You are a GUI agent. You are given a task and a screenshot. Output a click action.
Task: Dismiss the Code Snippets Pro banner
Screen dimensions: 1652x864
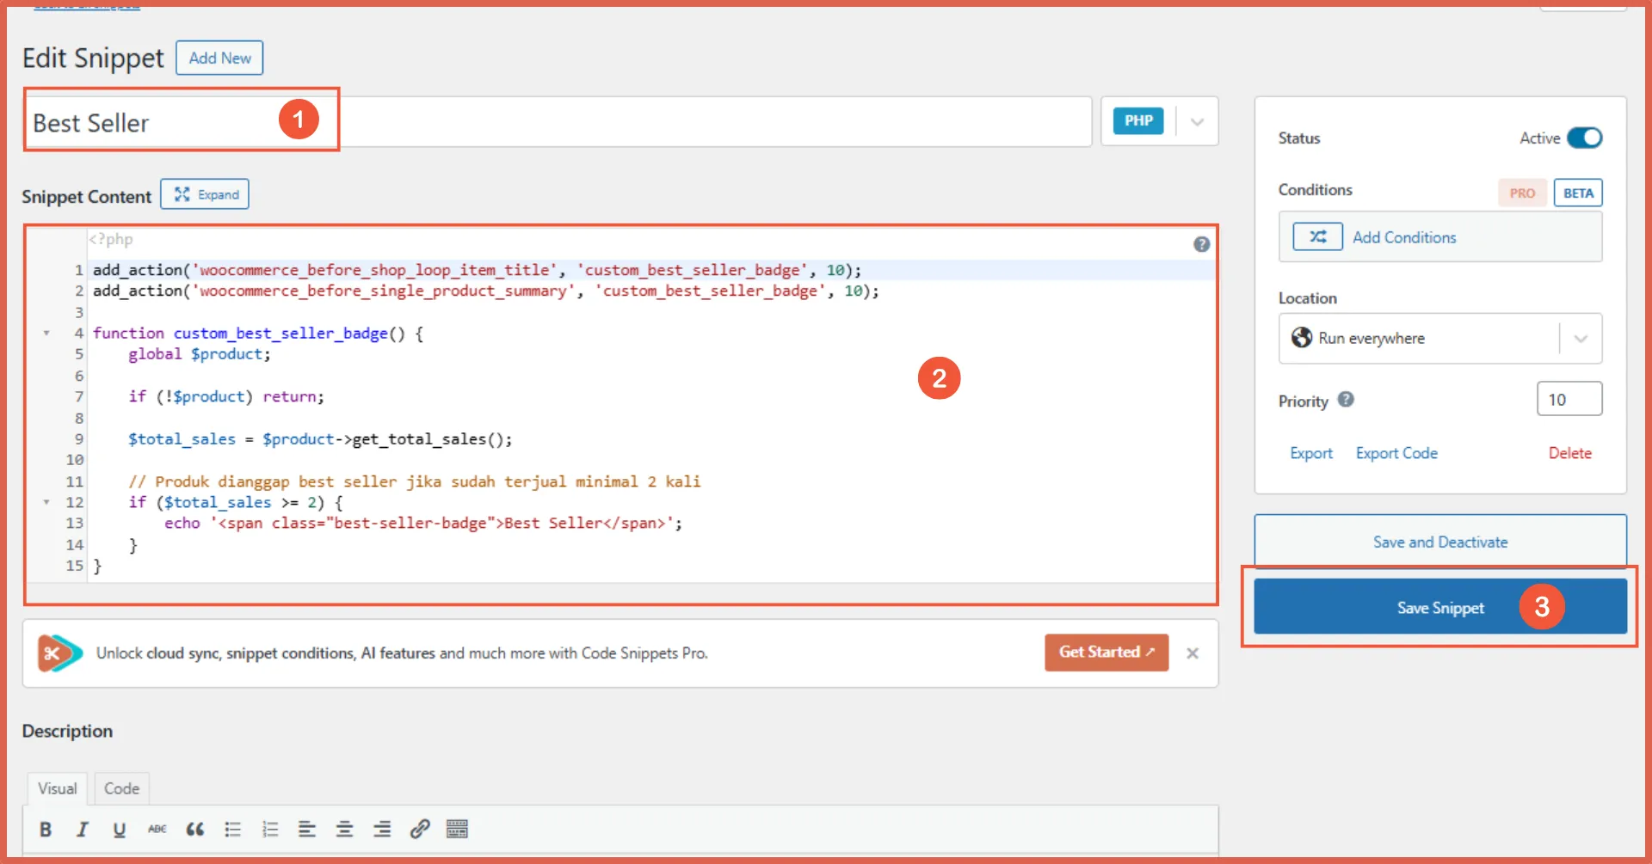(1193, 653)
